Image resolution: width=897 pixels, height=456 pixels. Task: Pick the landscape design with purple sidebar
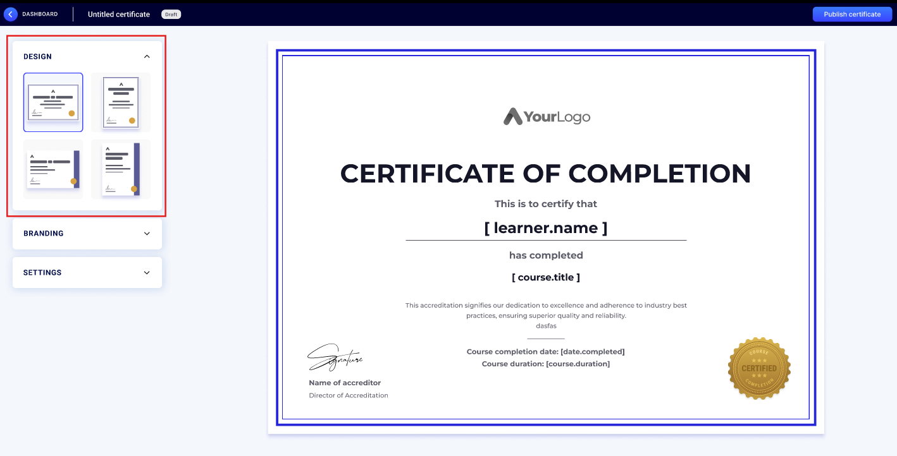coord(53,169)
